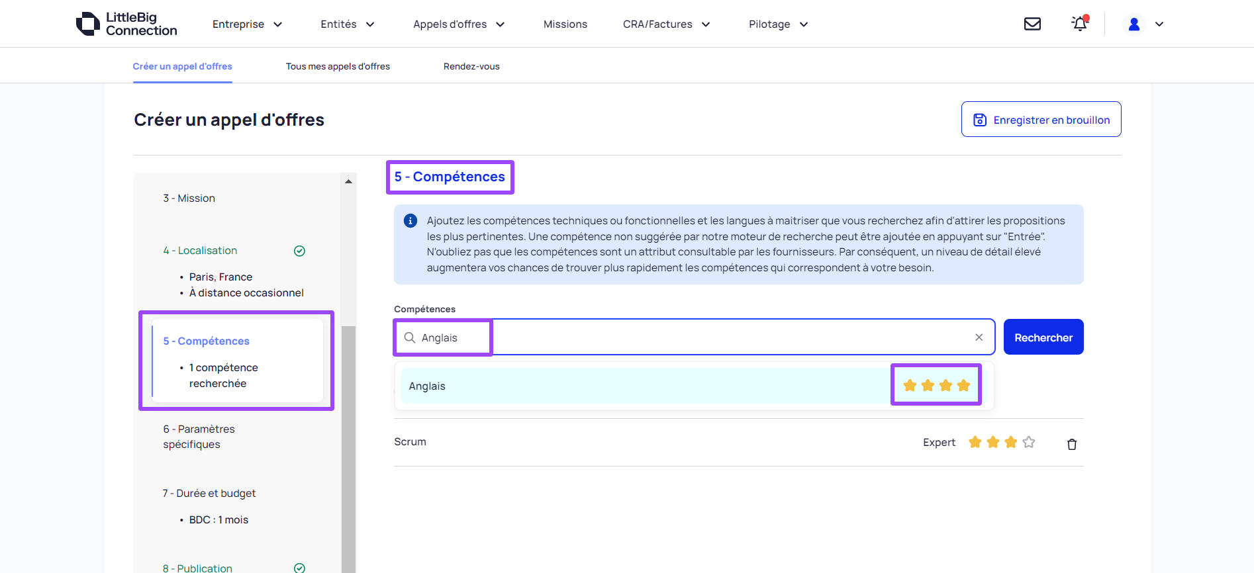Open the notifications bell
The width and height of the screenshot is (1254, 573).
pos(1079,24)
